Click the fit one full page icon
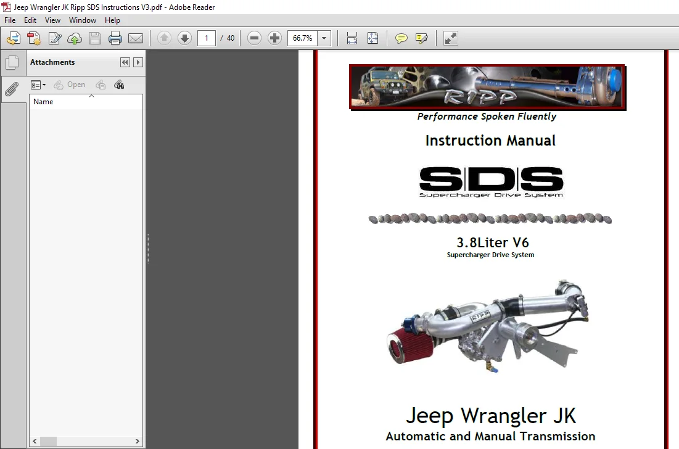The image size is (679, 449). coord(373,38)
